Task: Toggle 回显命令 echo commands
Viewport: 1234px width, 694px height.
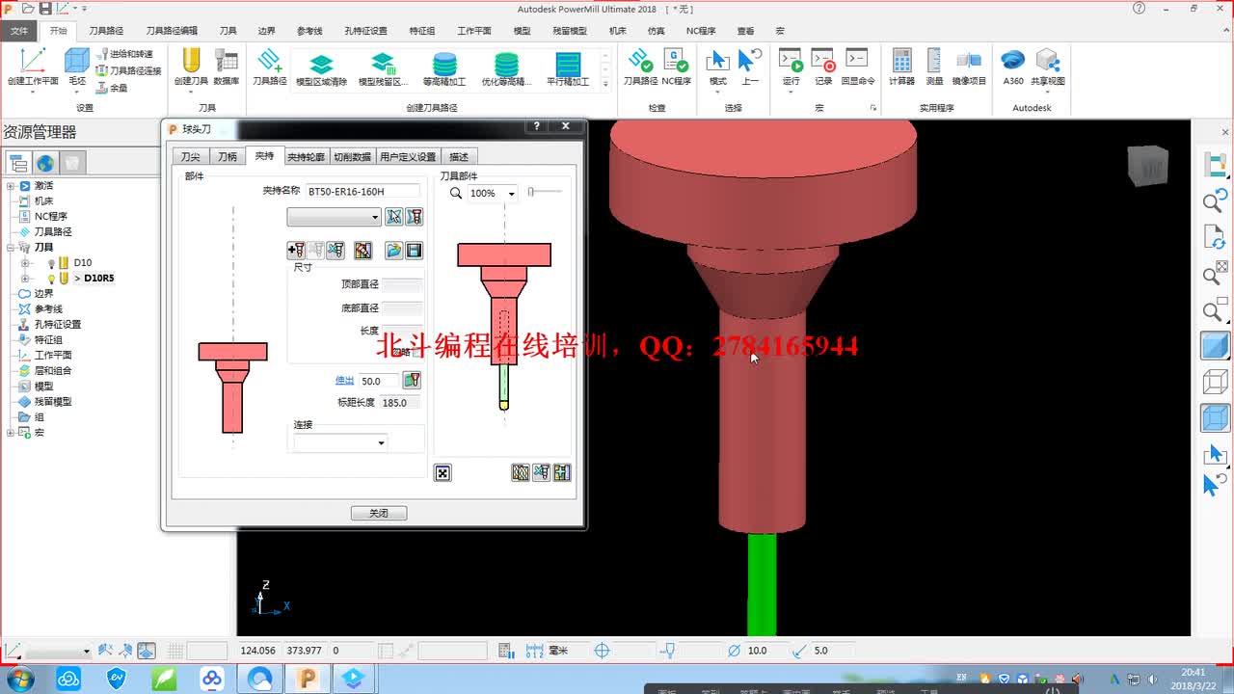Action: (x=857, y=67)
